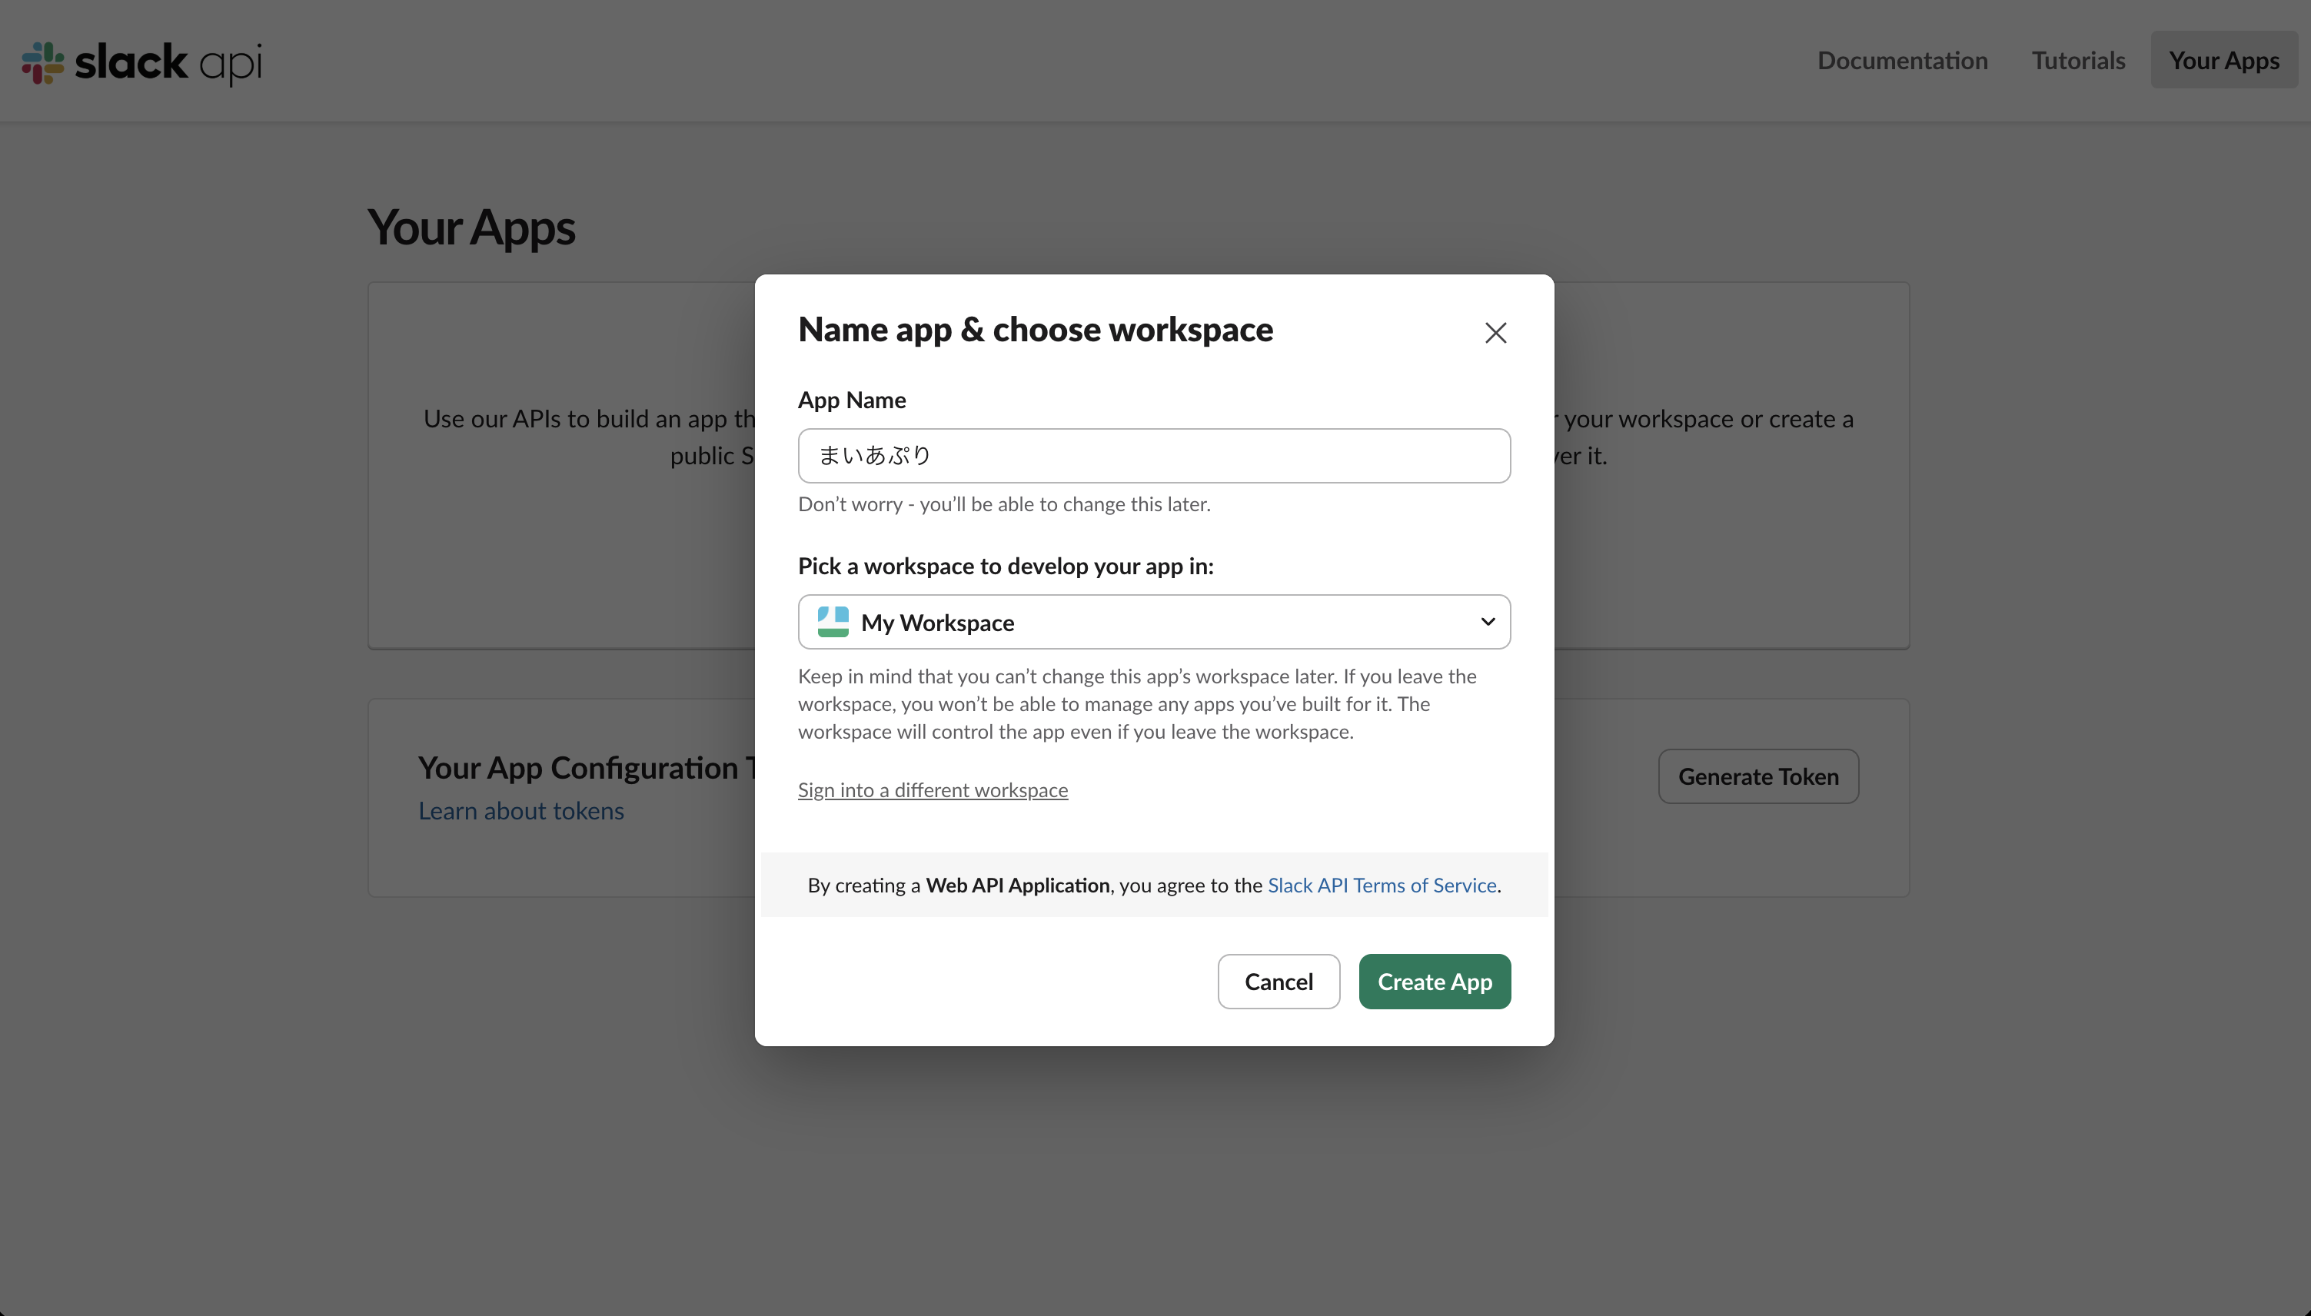Open Sign into a different workspace
The width and height of the screenshot is (2311, 1316).
(x=933, y=789)
